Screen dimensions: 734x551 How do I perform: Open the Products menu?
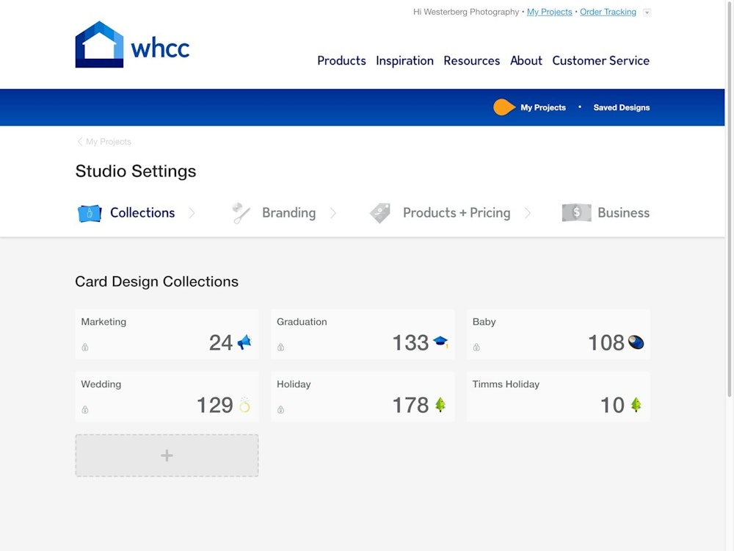pos(341,61)
